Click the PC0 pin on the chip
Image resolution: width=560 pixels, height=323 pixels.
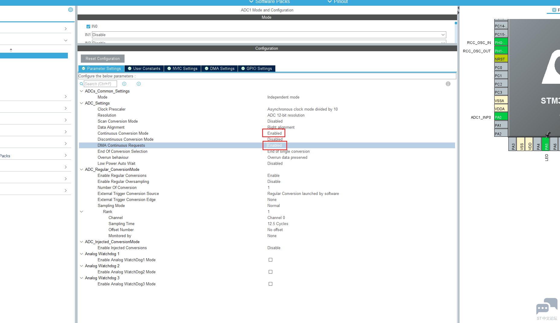(x=501, y=67)
